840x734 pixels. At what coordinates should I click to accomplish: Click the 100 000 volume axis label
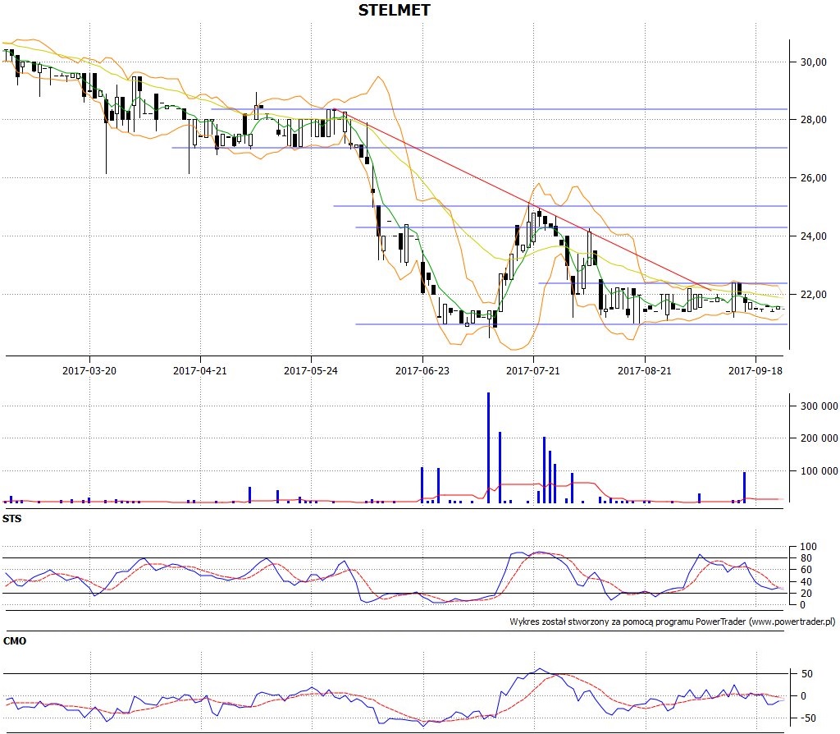819,471
